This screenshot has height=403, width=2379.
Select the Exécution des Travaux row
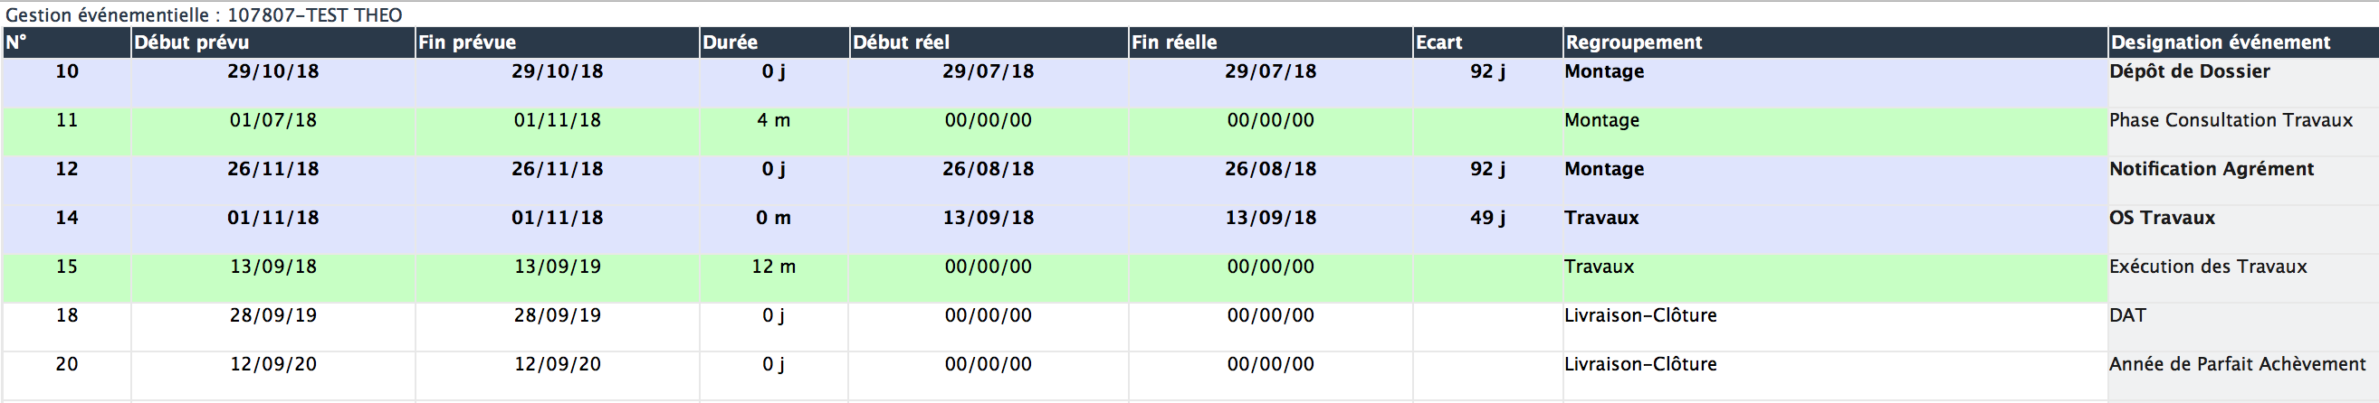click(1189, 278)
